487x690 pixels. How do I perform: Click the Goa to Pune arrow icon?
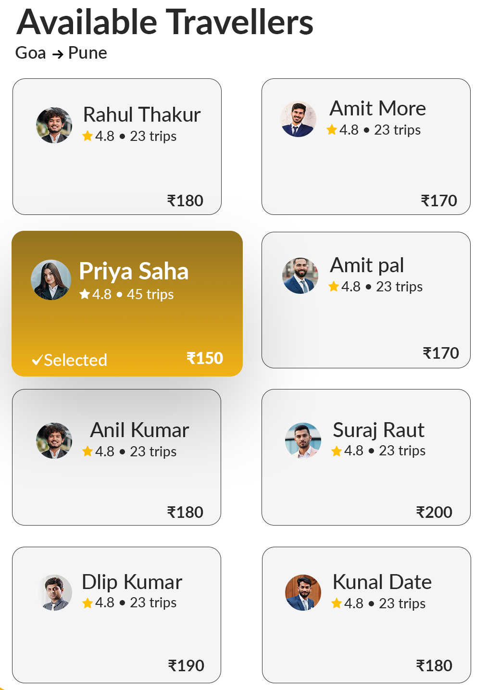pos(58,54)
